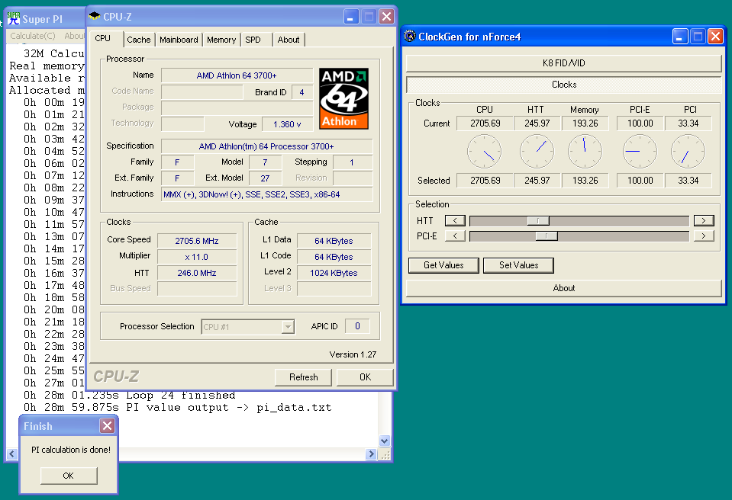Click the APIC ID value 0
732x500 pixels.
(x=357, y=326)
